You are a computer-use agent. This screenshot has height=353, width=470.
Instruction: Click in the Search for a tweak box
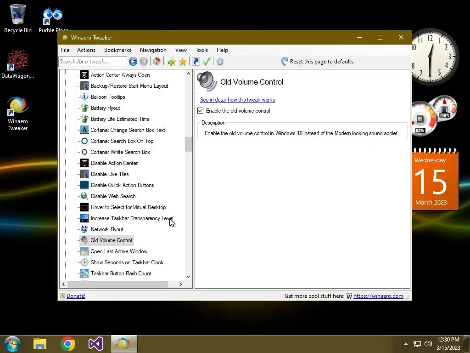click(x=93, y=62)
